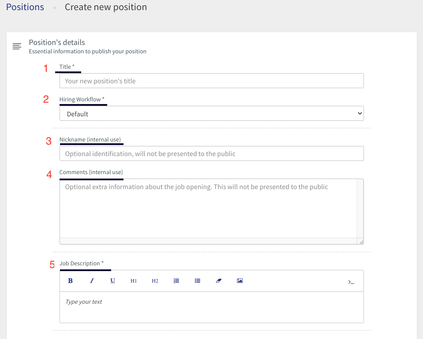Viewport: 423px width, 339px height.
Task: Click inside the Comments textarea
Action: (x=208, y=208)
